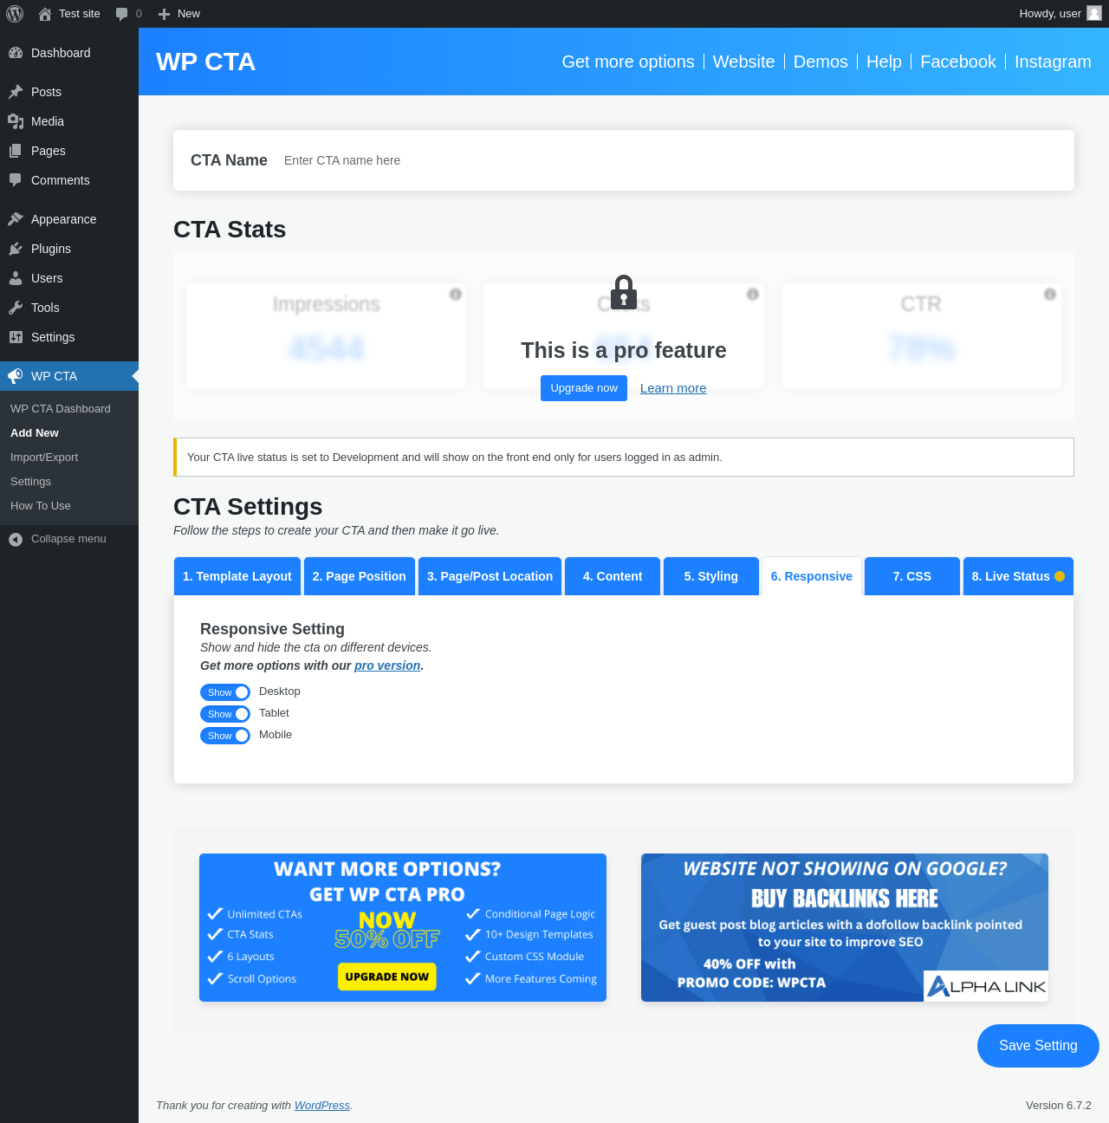Viewport: 1109px width, 1123px height.
Task: Switch to the 7. CSS tab
Action: [912, 576]
